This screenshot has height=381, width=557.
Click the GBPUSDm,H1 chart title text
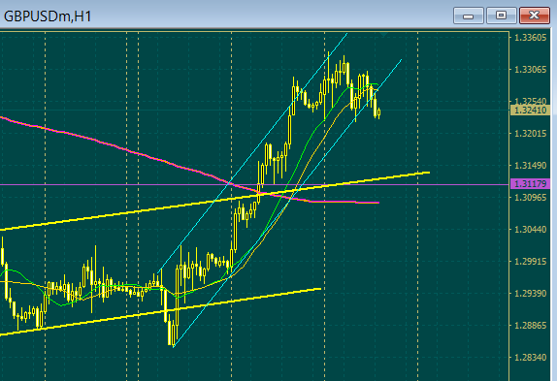tap(48, 16)
